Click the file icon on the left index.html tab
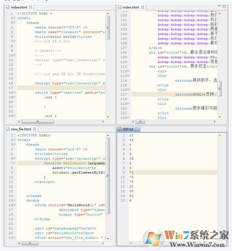 click(x=8, y=7)
